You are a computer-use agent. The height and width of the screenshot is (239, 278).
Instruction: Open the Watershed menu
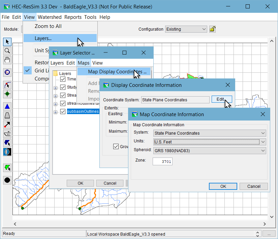click(50, 17)
